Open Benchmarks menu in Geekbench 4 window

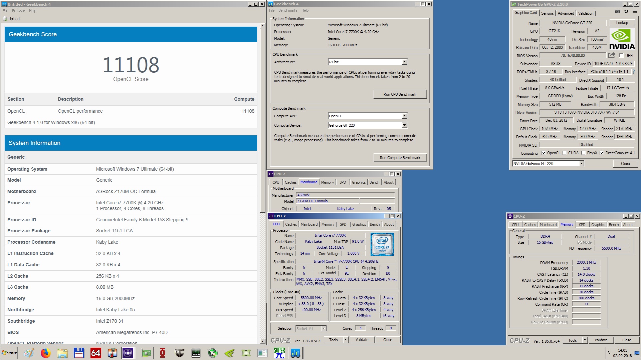[x=288, y=11]
